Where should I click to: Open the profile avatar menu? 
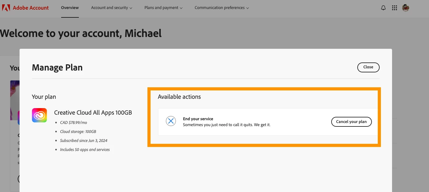point(405,8)
